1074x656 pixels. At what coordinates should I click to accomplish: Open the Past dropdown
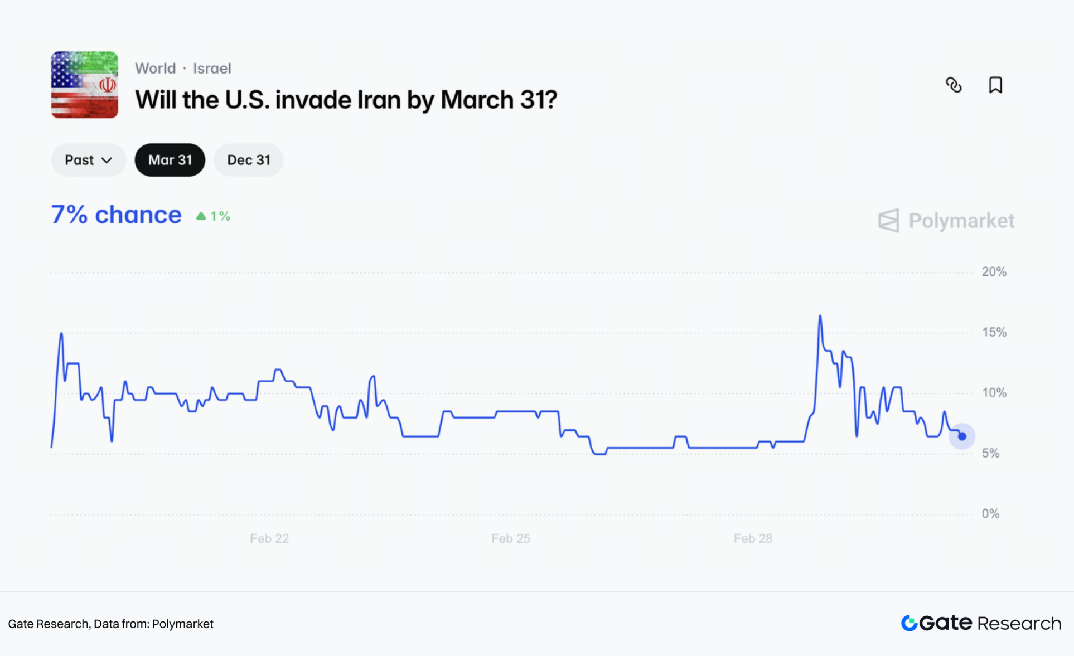(x=88, y=160)
